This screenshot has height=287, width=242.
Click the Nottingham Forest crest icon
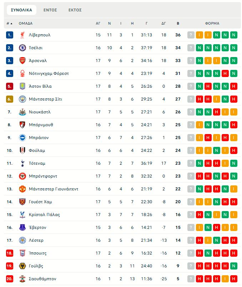(22, 73)
